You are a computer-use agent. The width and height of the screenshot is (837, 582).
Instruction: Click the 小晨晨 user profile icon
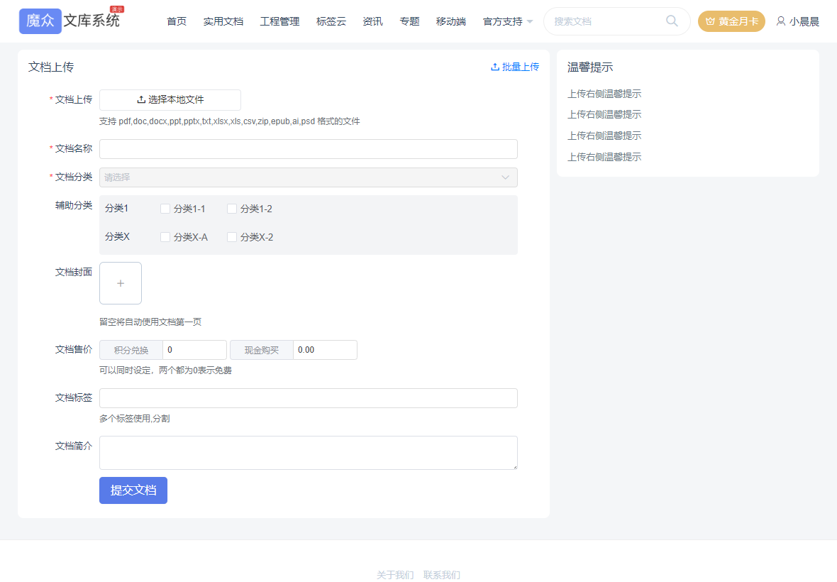pyautogui.click(x=781, y=21)
